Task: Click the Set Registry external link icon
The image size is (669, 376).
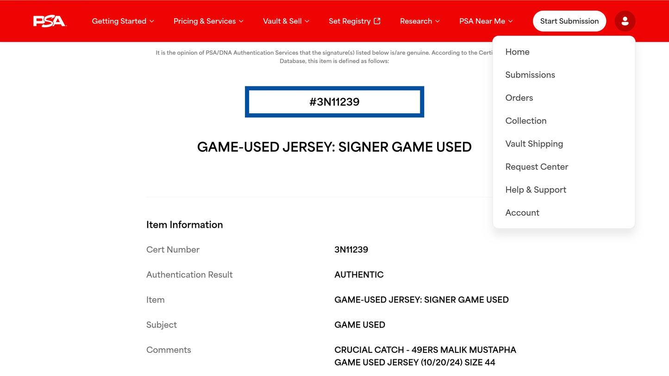Action: (x=377, y=21)
